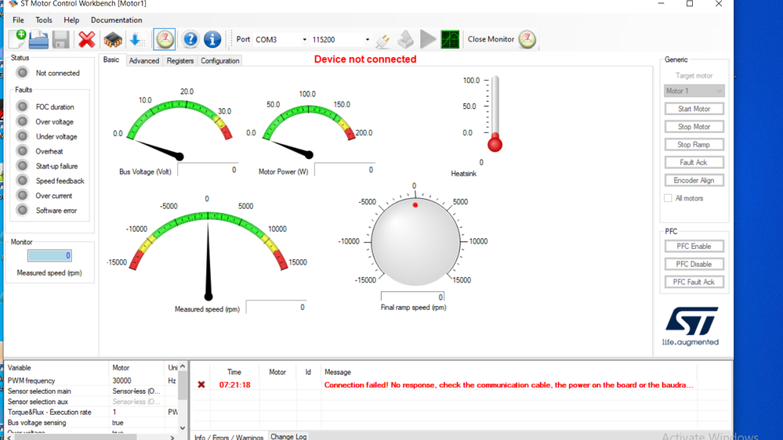Click the variable table scroll-up arrow
The width and height of the screenshot is (783, 440).
183,366
